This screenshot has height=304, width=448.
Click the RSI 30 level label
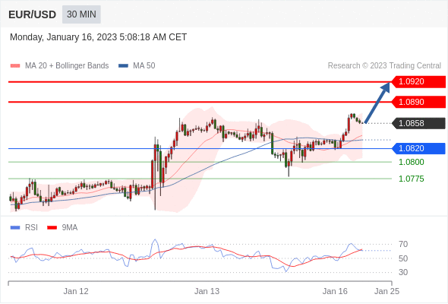(403, 272)
